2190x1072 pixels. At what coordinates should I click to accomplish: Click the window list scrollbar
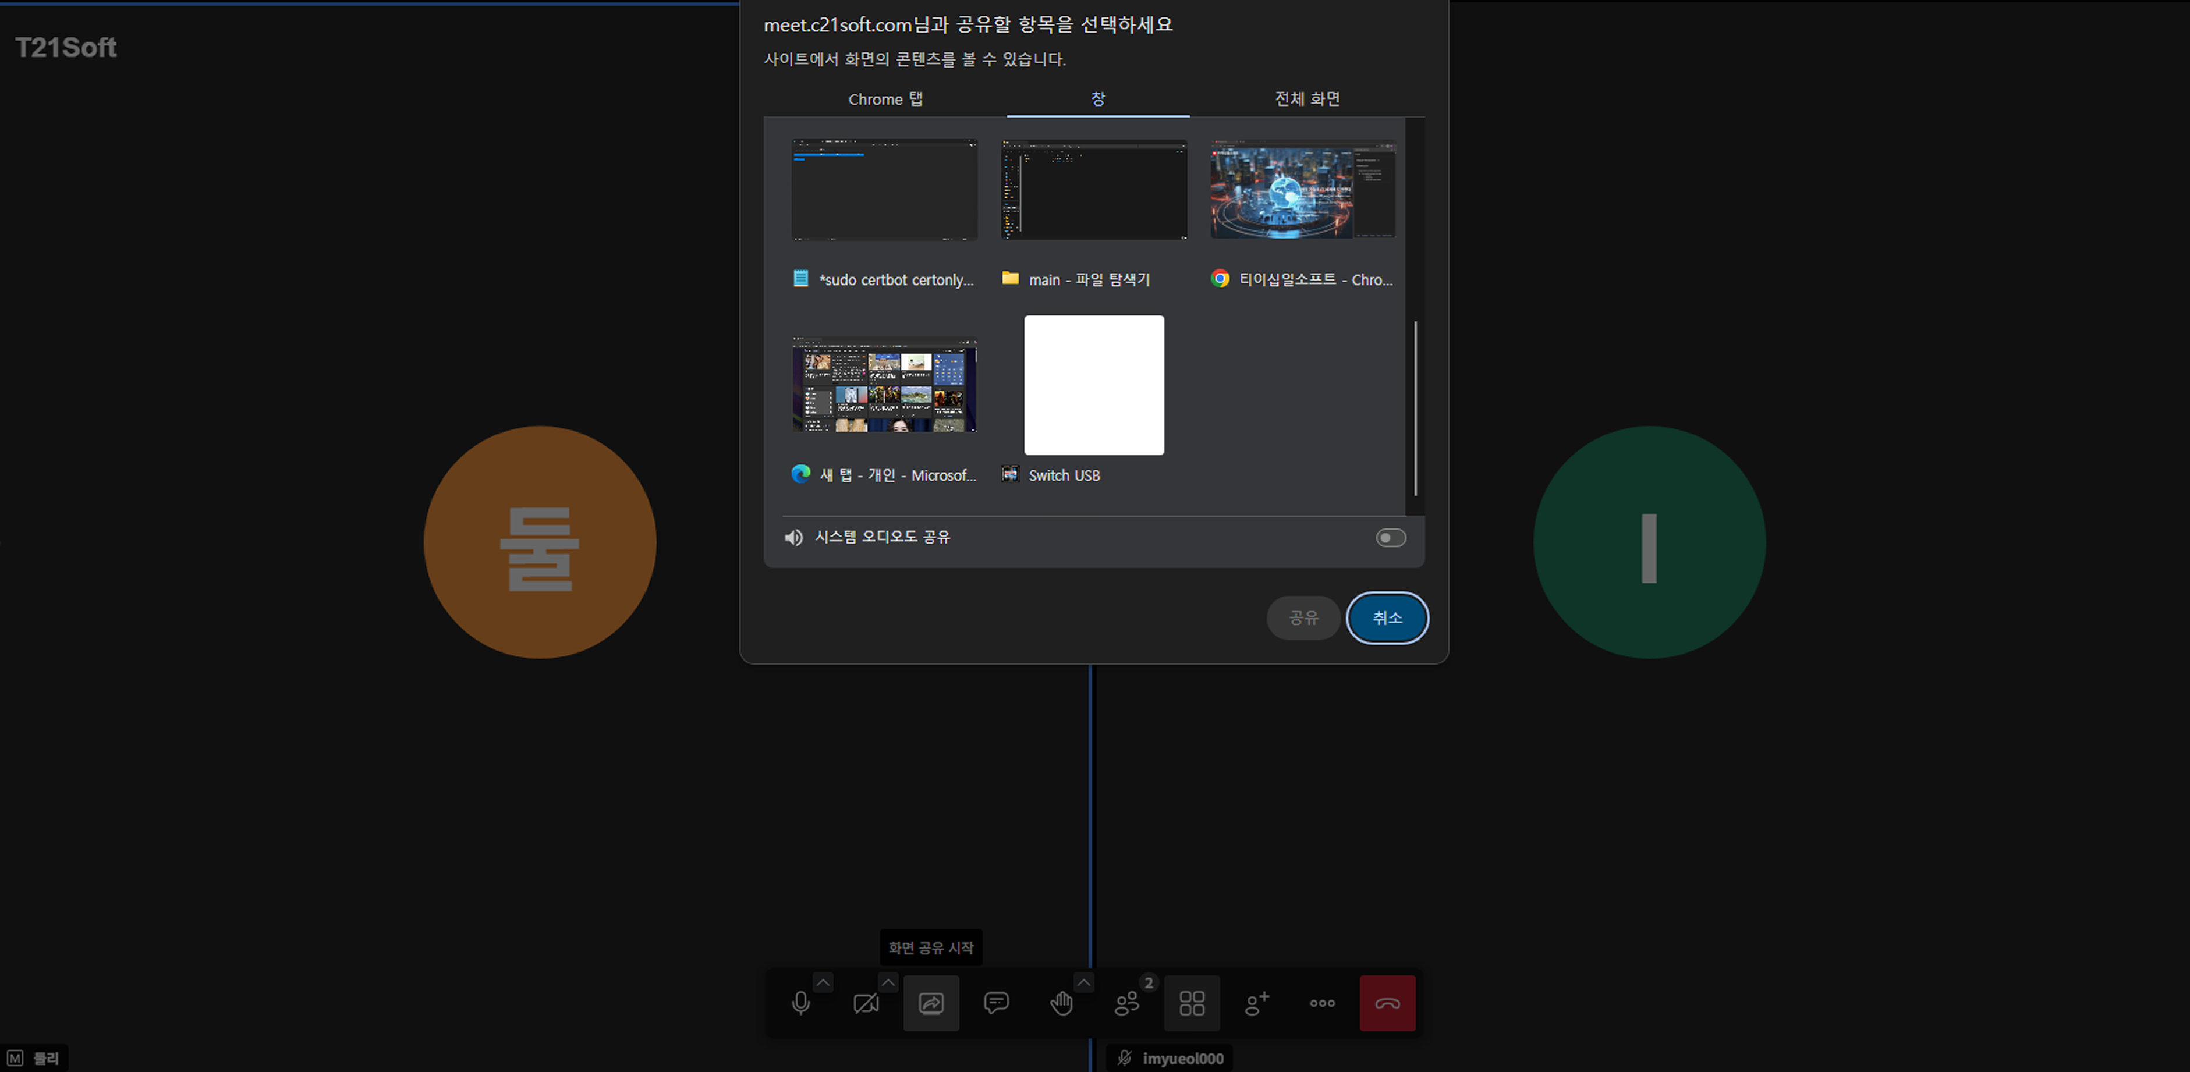click(1415, 408)
